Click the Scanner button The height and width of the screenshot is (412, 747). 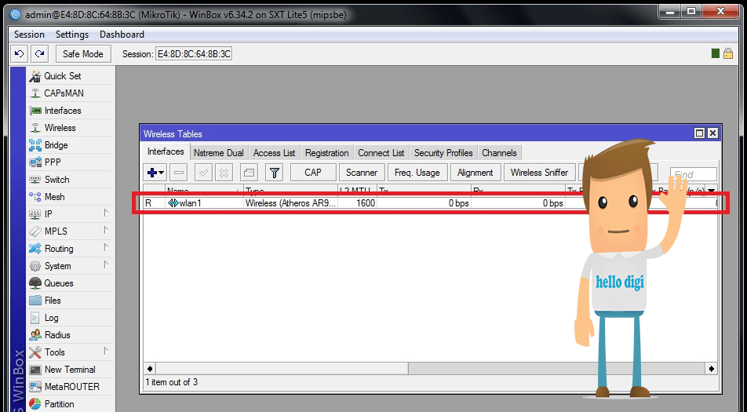(362, 173)
